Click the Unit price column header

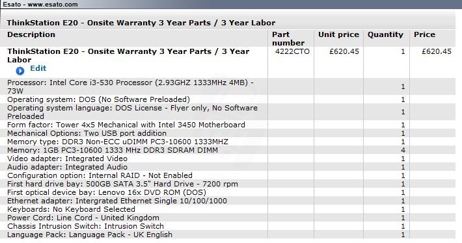(338, 34)
